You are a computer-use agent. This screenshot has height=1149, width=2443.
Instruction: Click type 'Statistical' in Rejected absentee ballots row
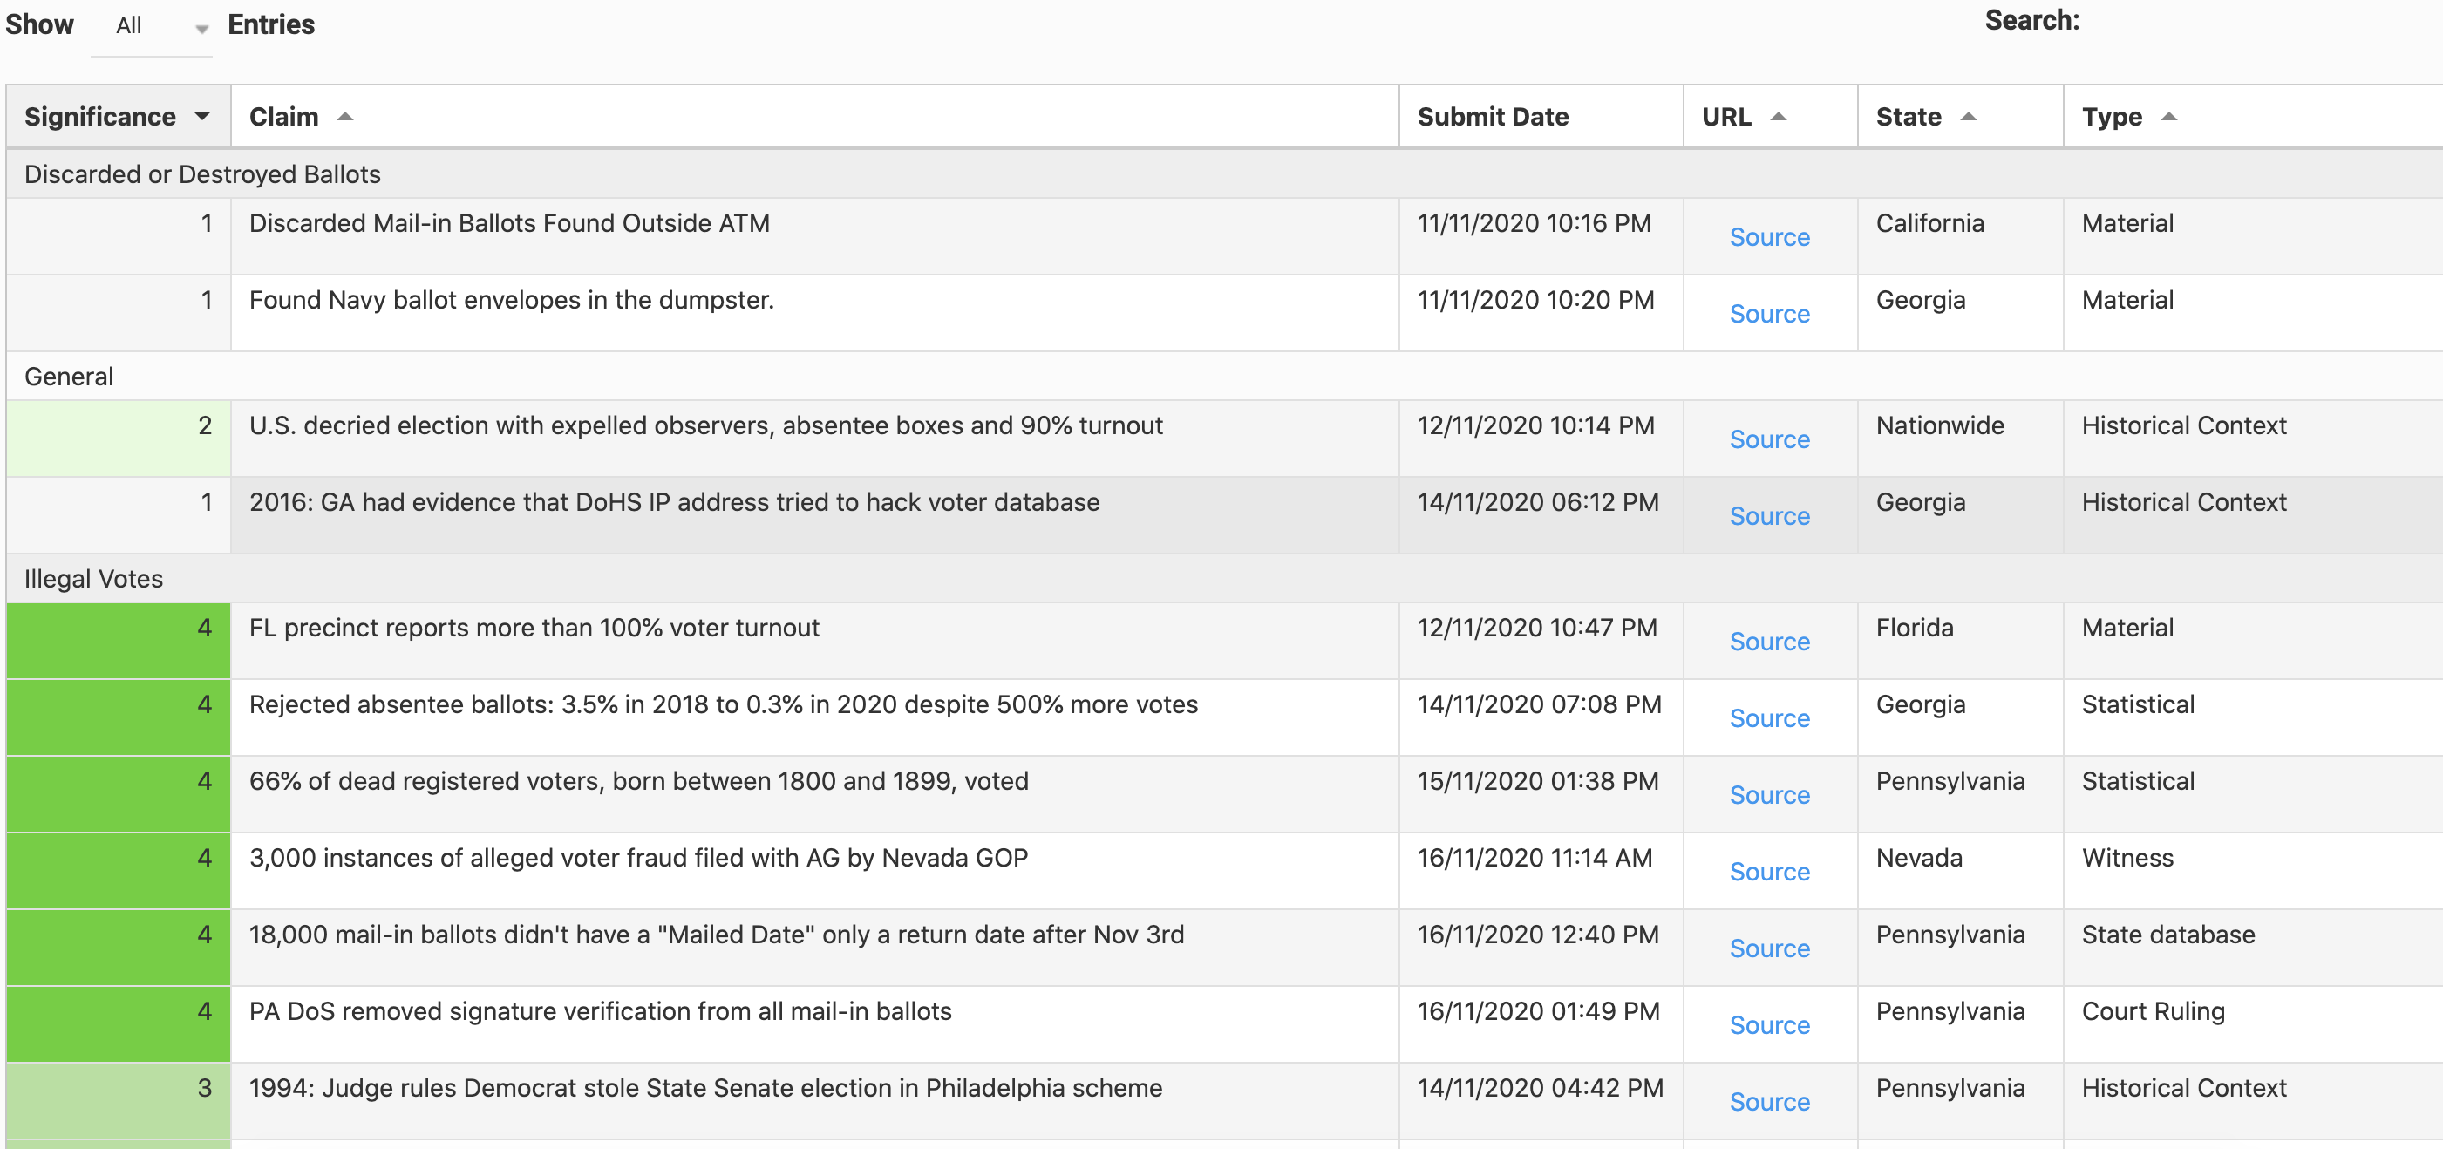click(2138, 705)
